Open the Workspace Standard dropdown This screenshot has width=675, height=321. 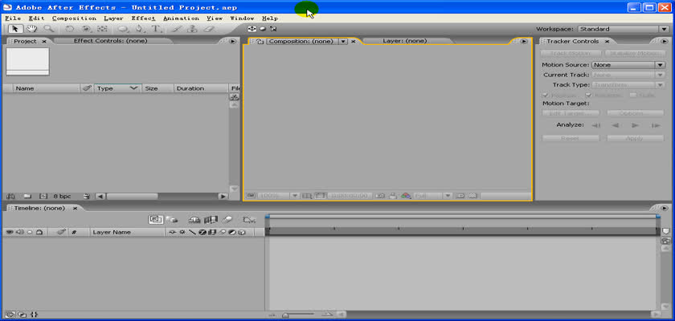click(623, 29)
